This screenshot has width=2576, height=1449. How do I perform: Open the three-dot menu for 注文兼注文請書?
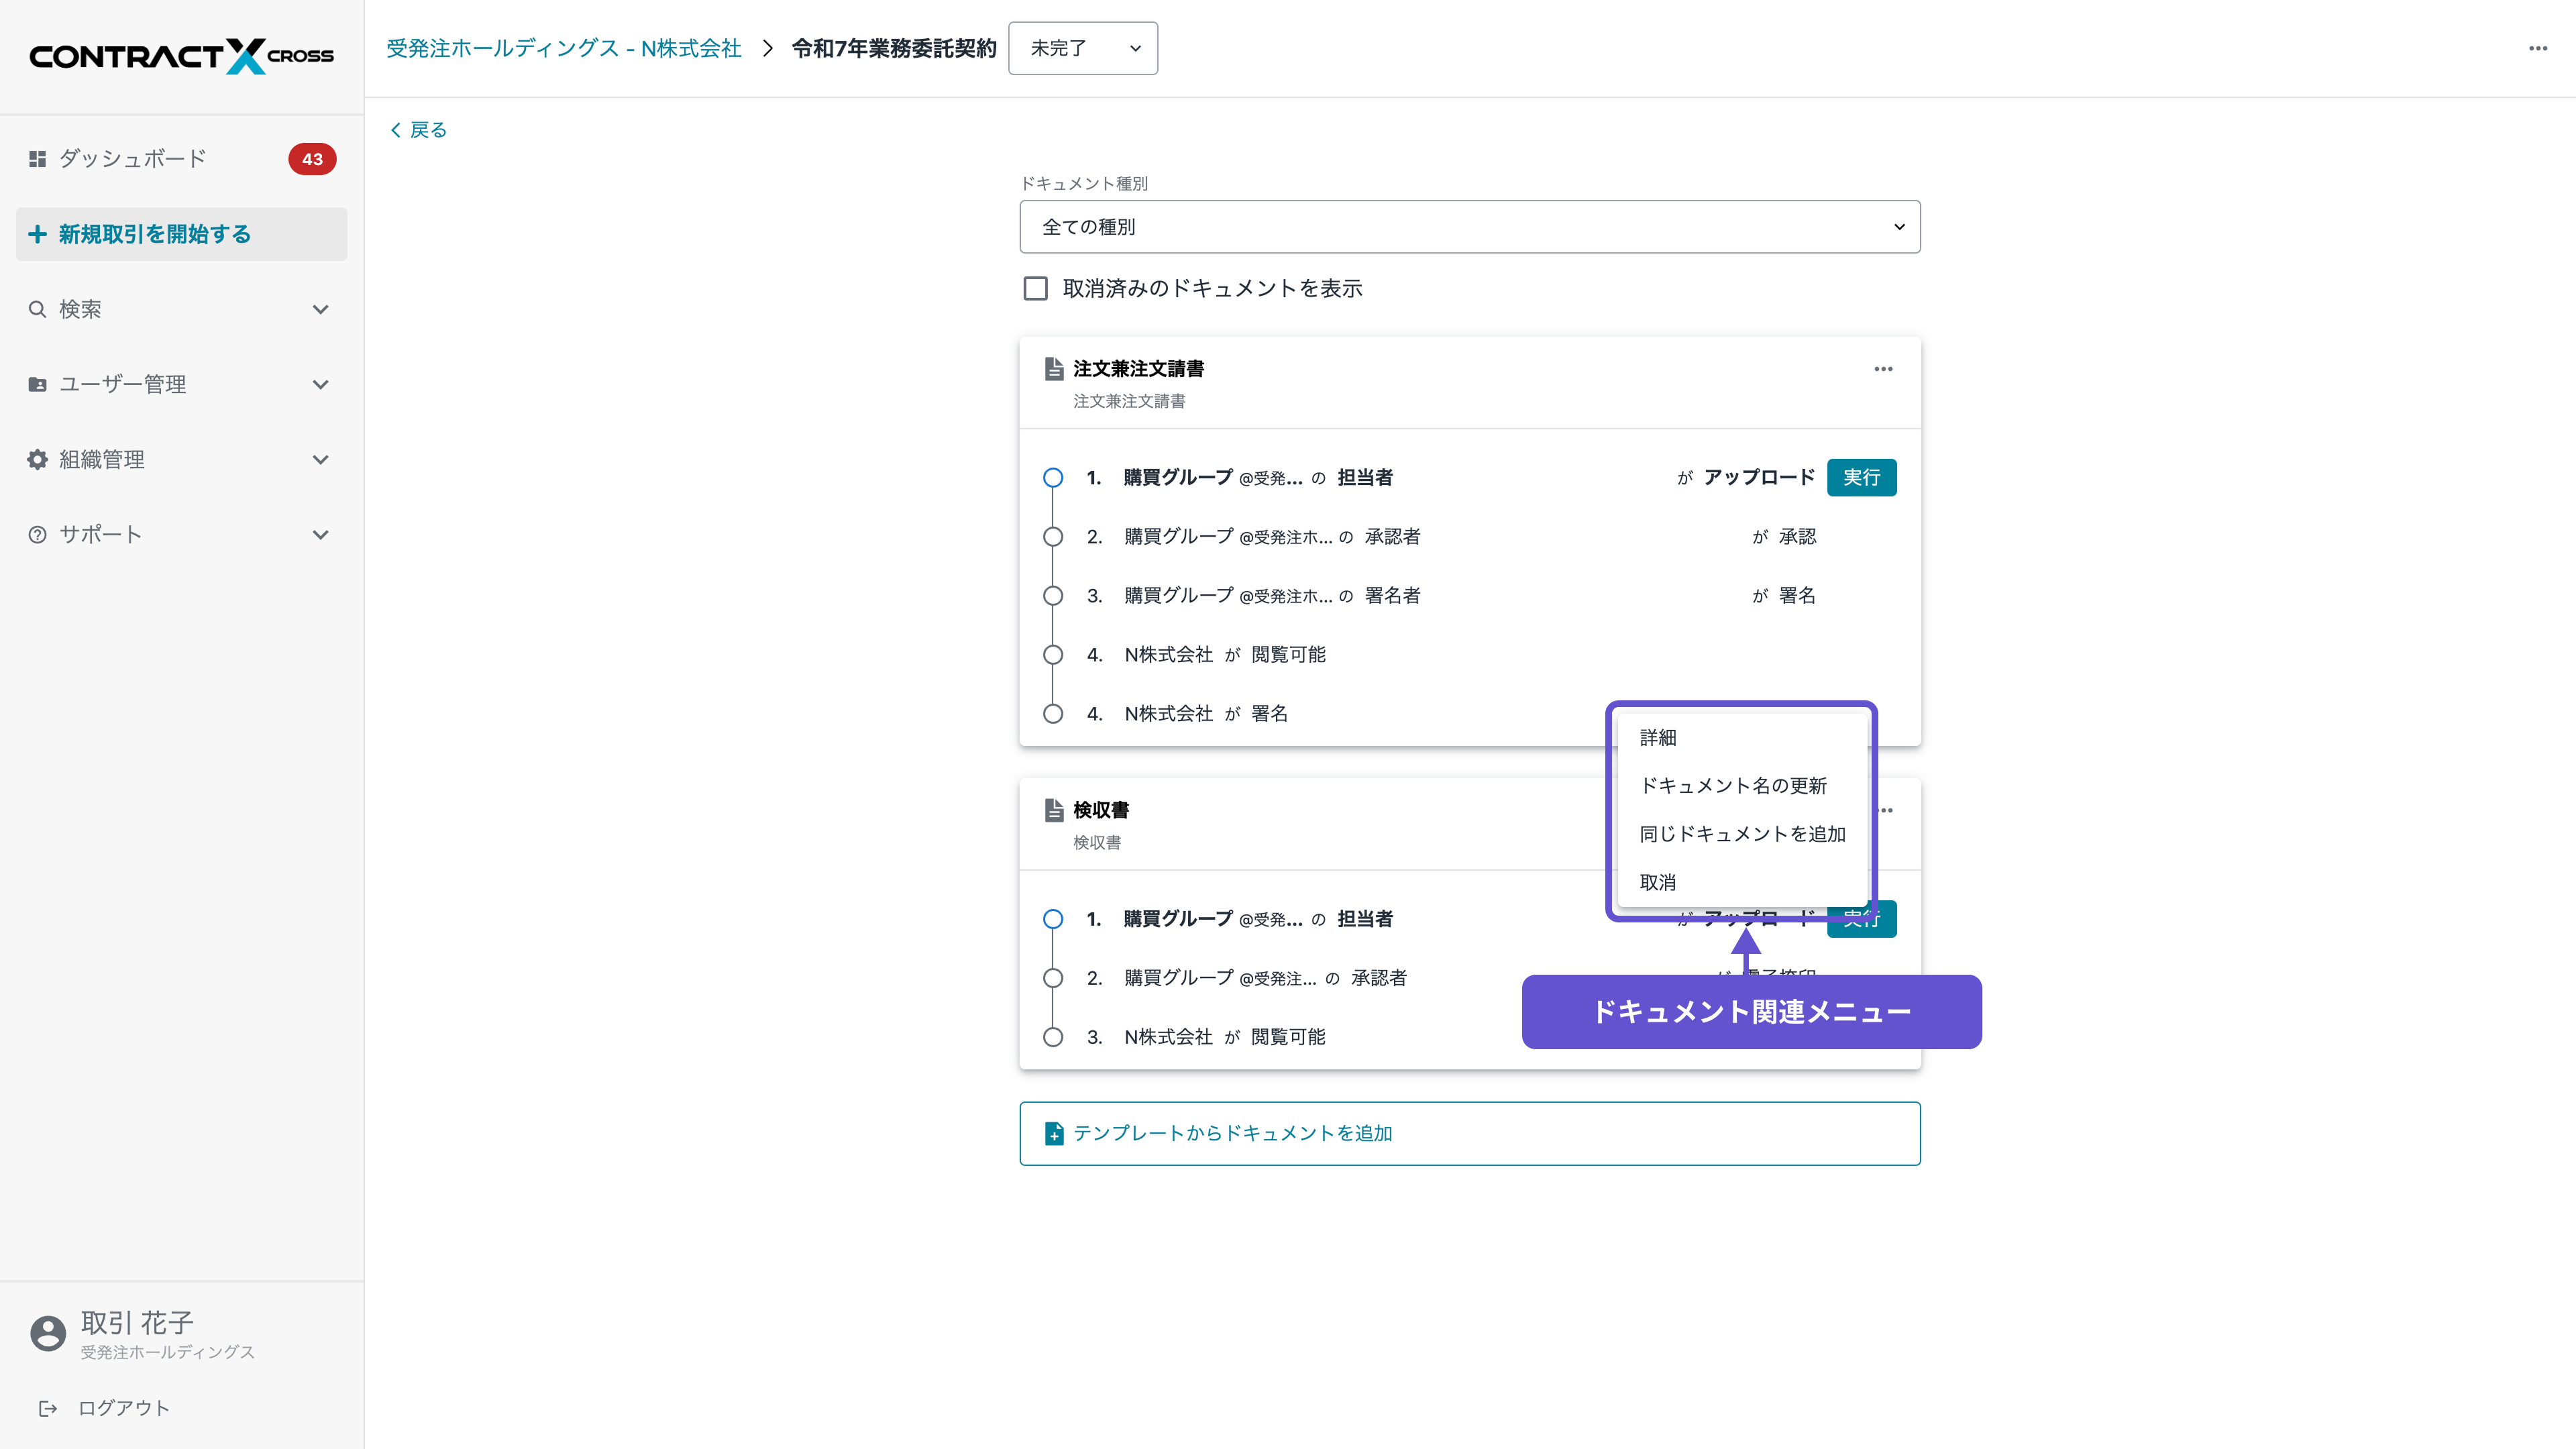1883,369
